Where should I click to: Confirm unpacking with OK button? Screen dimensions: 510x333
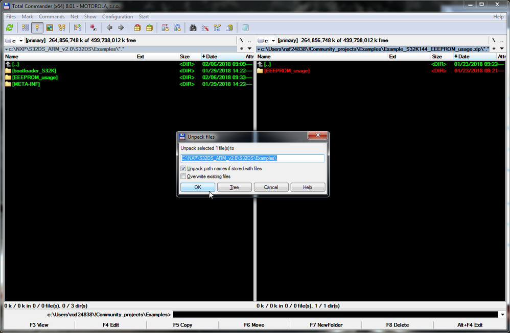tap(198, 187)
